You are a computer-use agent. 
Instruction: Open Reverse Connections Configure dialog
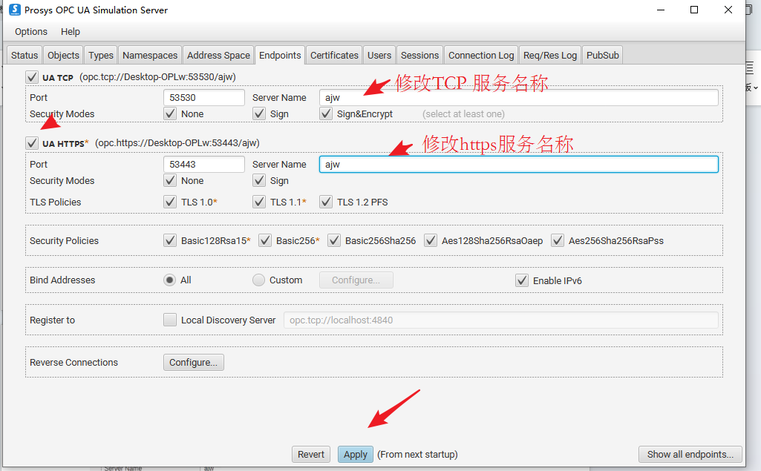194,363
